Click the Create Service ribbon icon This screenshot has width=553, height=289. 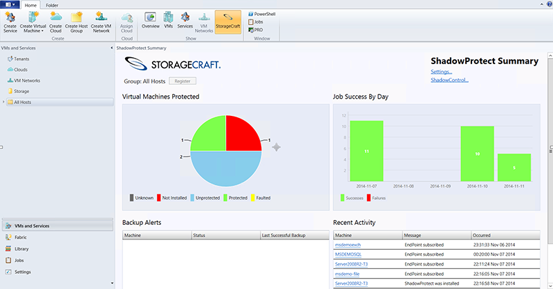(x=10, y=22)
